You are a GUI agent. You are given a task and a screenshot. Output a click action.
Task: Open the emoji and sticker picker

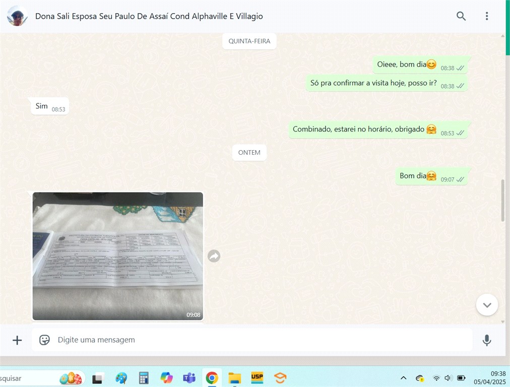(44, 340)
